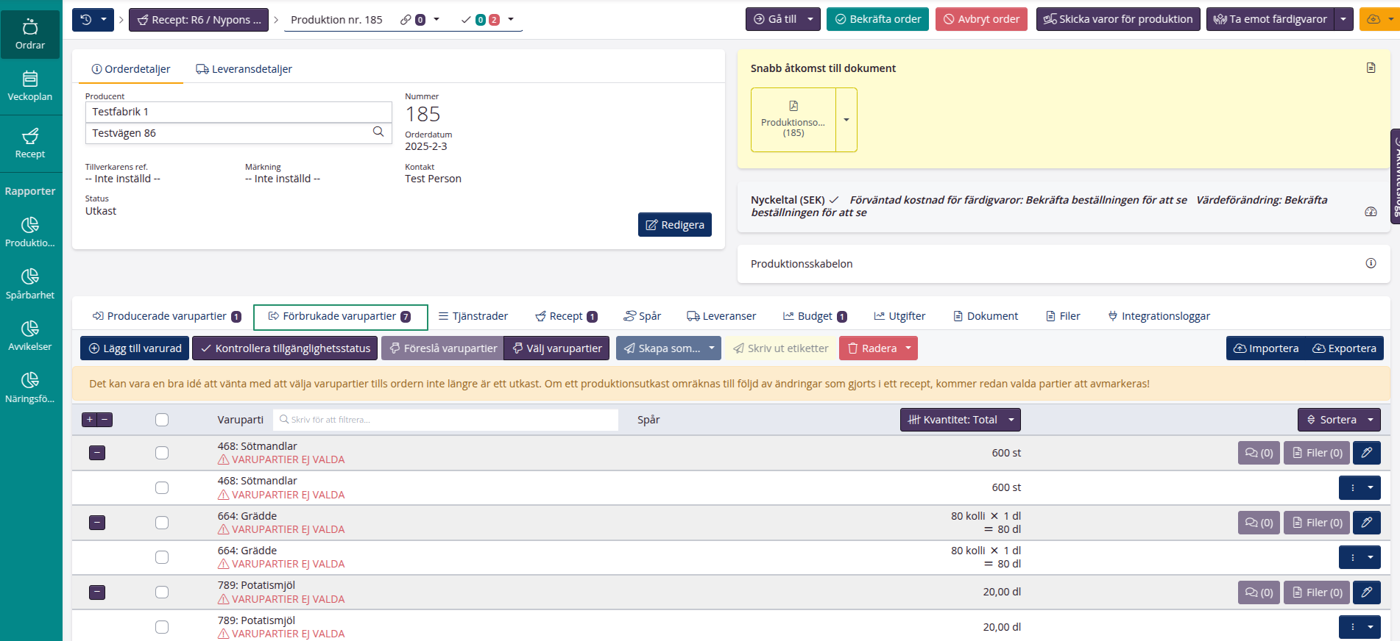
Task: Open the Spårbarhet report in sidebar
Action: pos(30,284)
